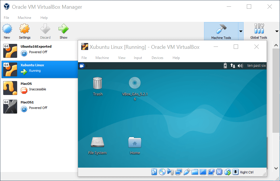Open Settings with the orange gear icon
This screenshot has width=280, height=181.
(x=24, y=31)
